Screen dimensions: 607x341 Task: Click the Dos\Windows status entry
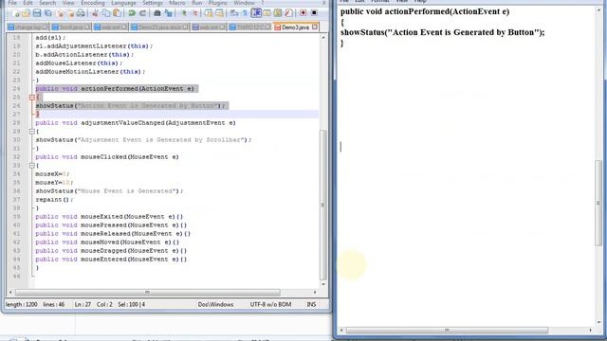coord(215,304)
